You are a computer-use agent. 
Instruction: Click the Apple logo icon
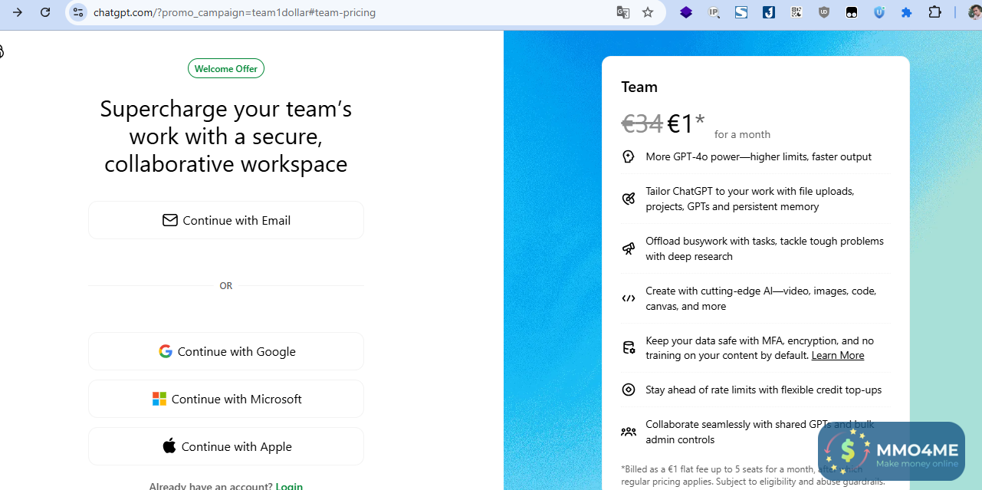coord(169,446)
